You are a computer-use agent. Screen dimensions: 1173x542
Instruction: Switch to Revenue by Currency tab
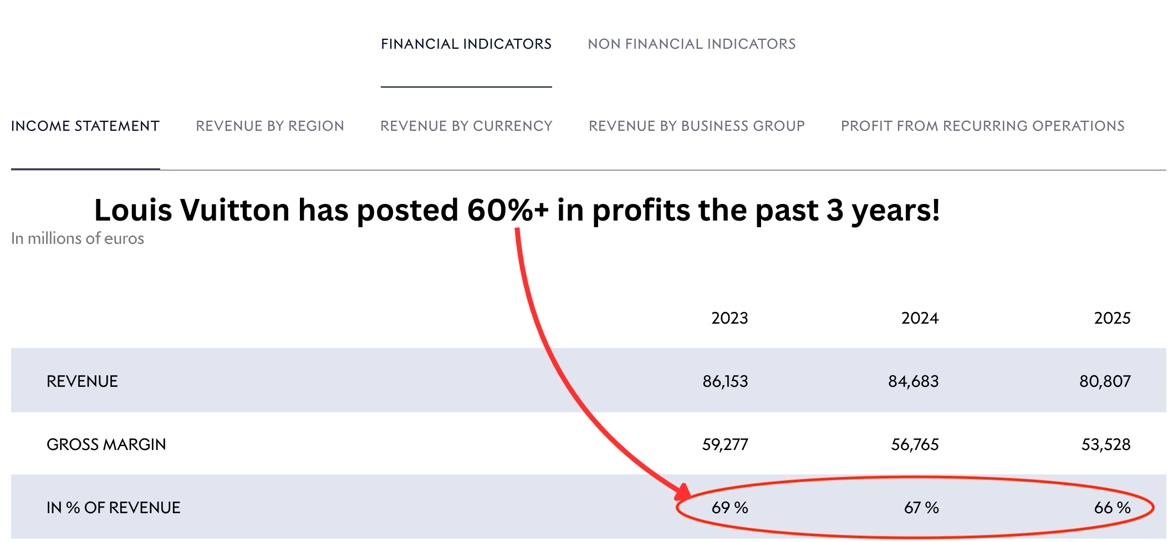tap(466, 126)
